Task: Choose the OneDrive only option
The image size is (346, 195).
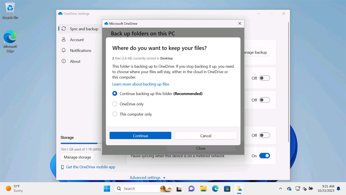Action: point(114,104)
